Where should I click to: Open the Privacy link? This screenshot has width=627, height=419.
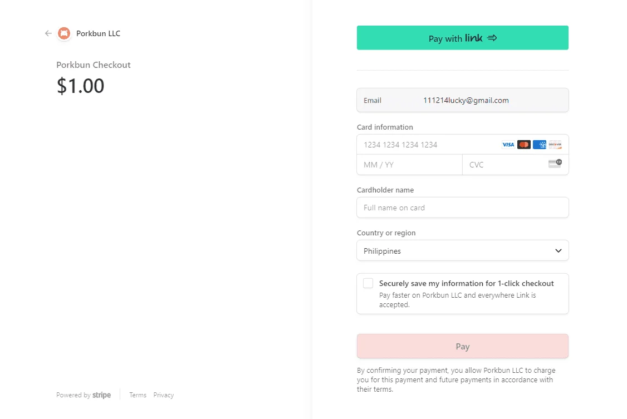164,395
